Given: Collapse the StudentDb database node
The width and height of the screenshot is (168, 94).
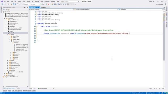Looking at the screenshot, I should 6,33.
